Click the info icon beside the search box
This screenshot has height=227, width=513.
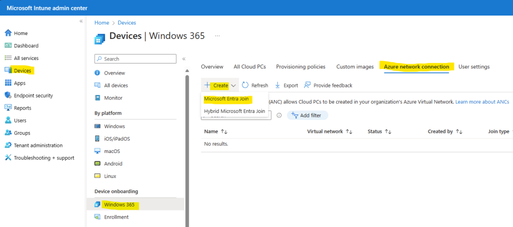point(279,115)
